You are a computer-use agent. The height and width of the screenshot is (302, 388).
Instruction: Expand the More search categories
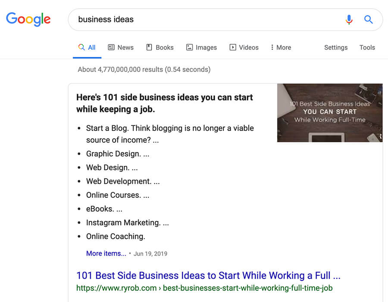(x=283, y=47)
